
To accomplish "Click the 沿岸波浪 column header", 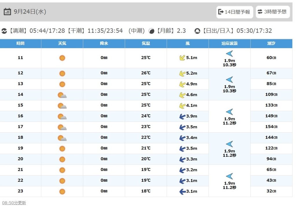I will [230, 43].
